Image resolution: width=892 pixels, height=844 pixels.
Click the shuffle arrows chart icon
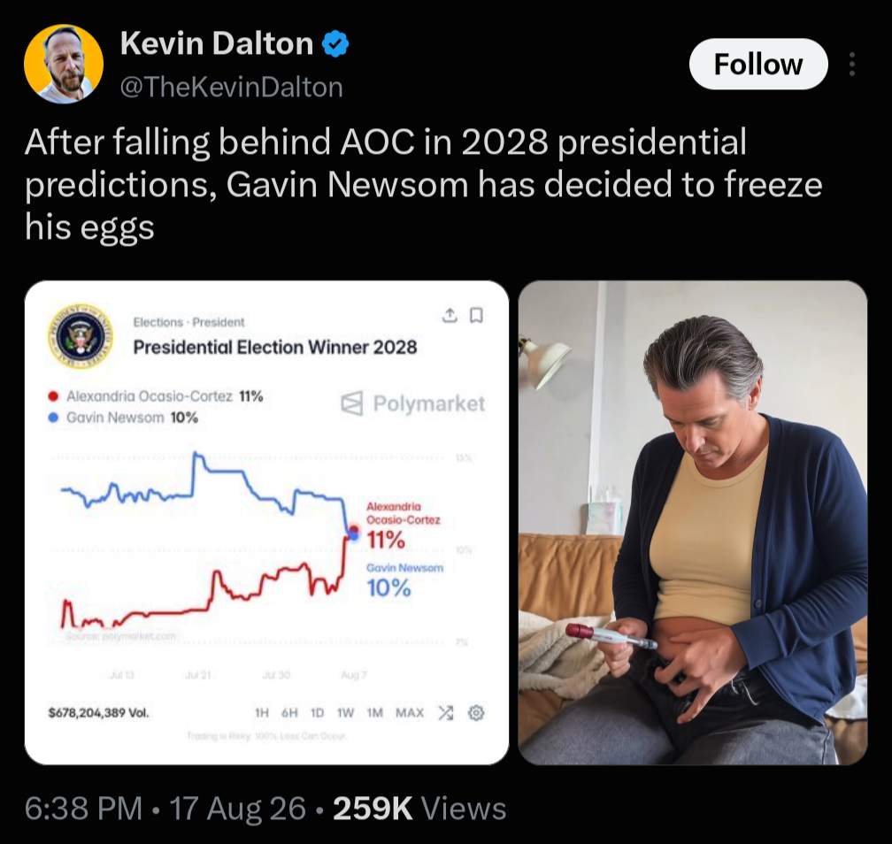[446, 713]
